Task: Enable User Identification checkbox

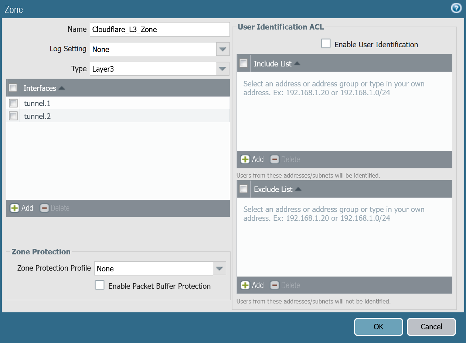Action: (326, 43)
